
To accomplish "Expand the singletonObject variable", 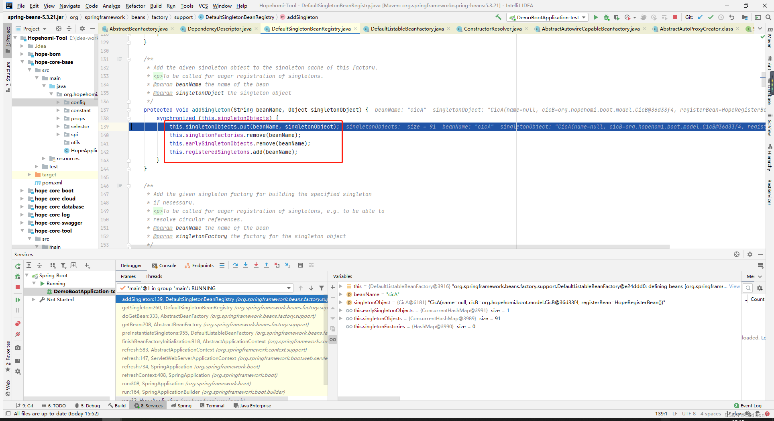I will 341,302.
